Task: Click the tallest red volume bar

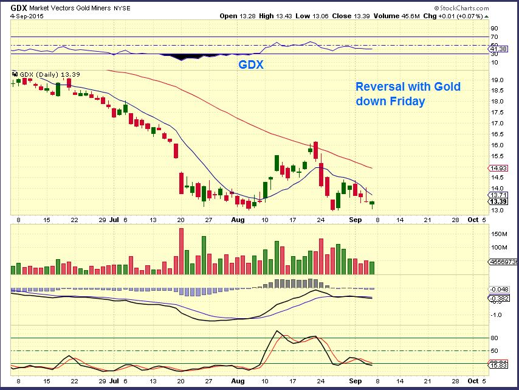Action: point(181,251)
